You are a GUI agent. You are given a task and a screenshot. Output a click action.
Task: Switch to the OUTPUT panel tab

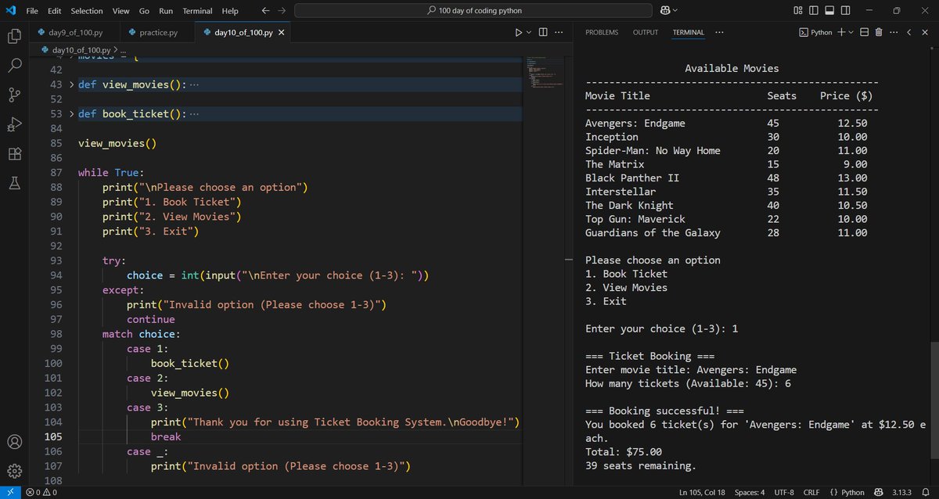pos(646,32)
